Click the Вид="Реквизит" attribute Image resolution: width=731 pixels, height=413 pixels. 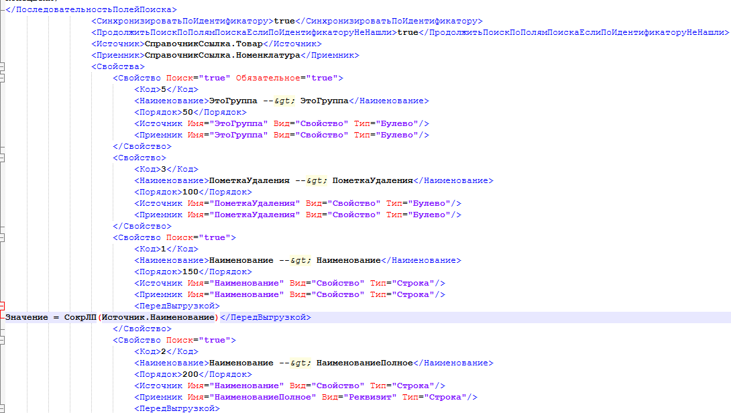pos(359,397)
